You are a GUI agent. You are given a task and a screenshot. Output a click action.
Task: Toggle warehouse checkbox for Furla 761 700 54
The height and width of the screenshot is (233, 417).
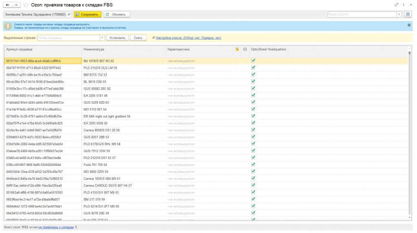point(253,164)
